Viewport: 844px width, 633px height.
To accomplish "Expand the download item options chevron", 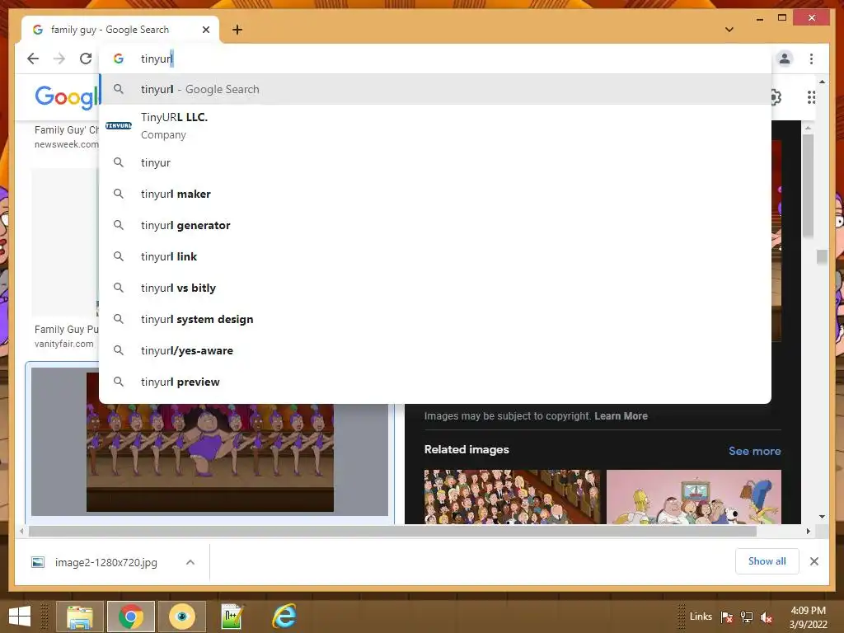I will 190,562.
